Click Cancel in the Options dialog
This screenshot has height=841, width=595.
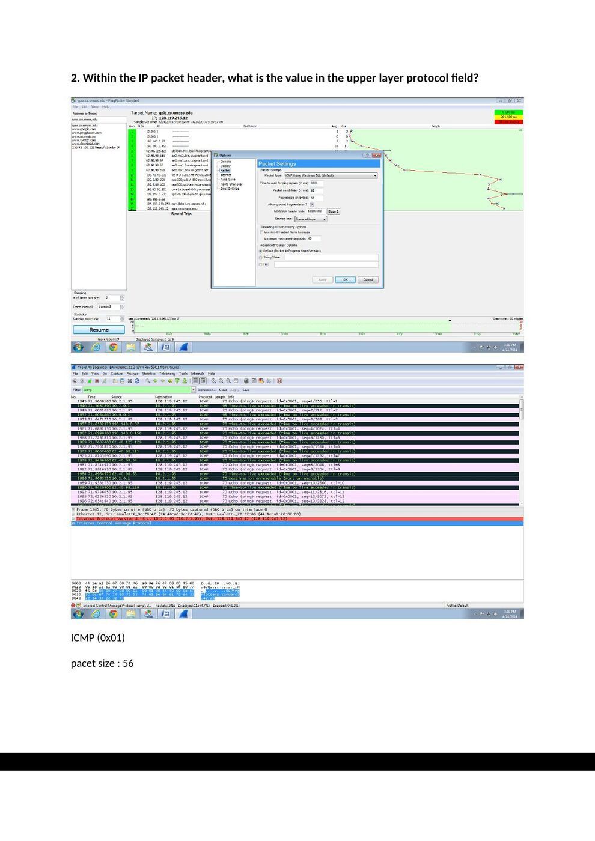[x=368, y=279]
